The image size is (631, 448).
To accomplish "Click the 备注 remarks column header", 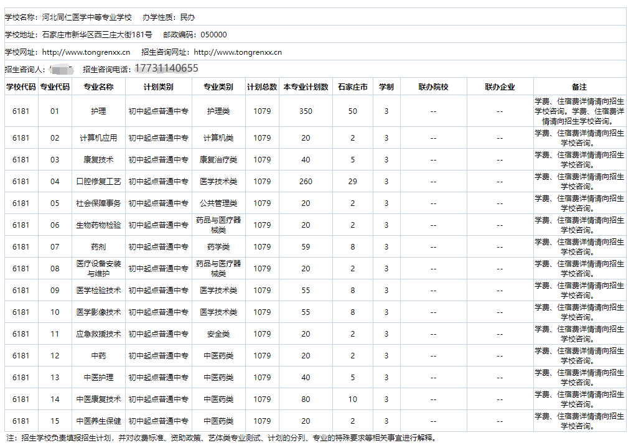I will 580,86.
